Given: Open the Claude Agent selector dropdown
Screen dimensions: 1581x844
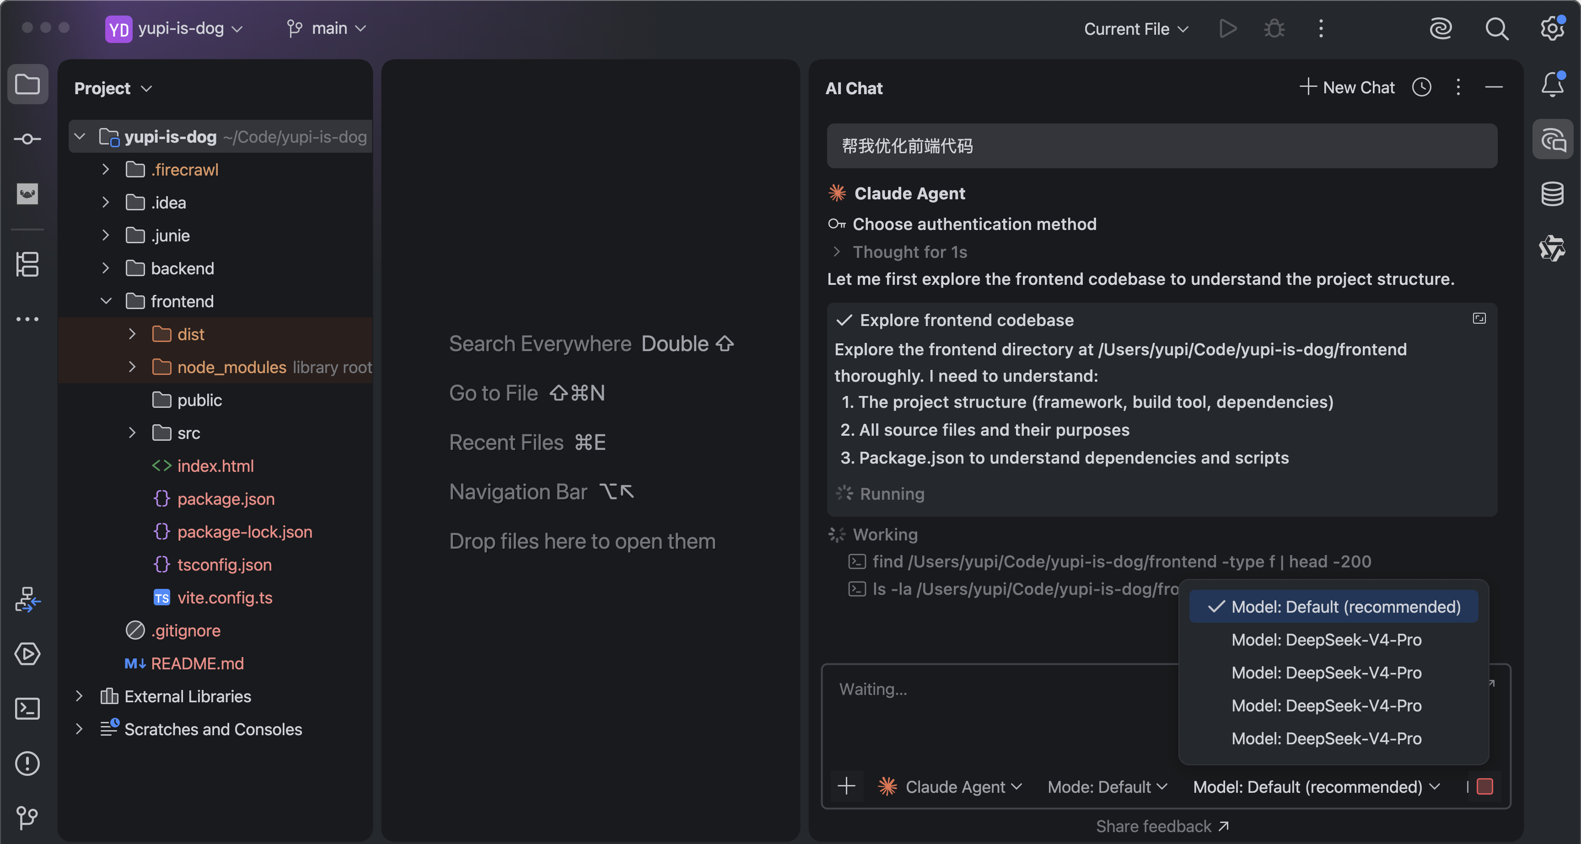Looking at the screenshot, I should tap(950, 786).
